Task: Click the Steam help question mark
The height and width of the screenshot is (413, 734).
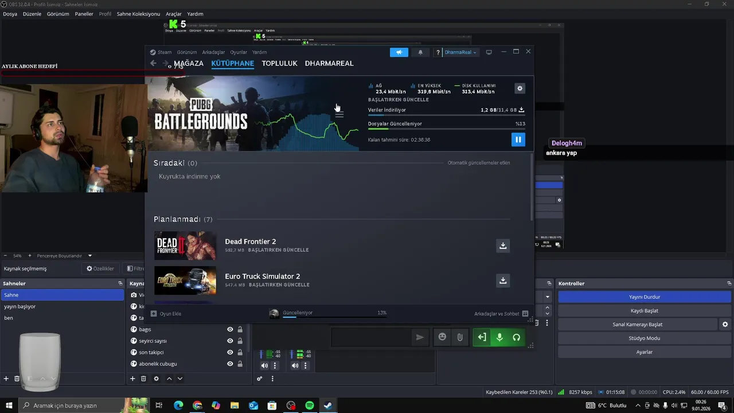Action: [x=438, y=52]
